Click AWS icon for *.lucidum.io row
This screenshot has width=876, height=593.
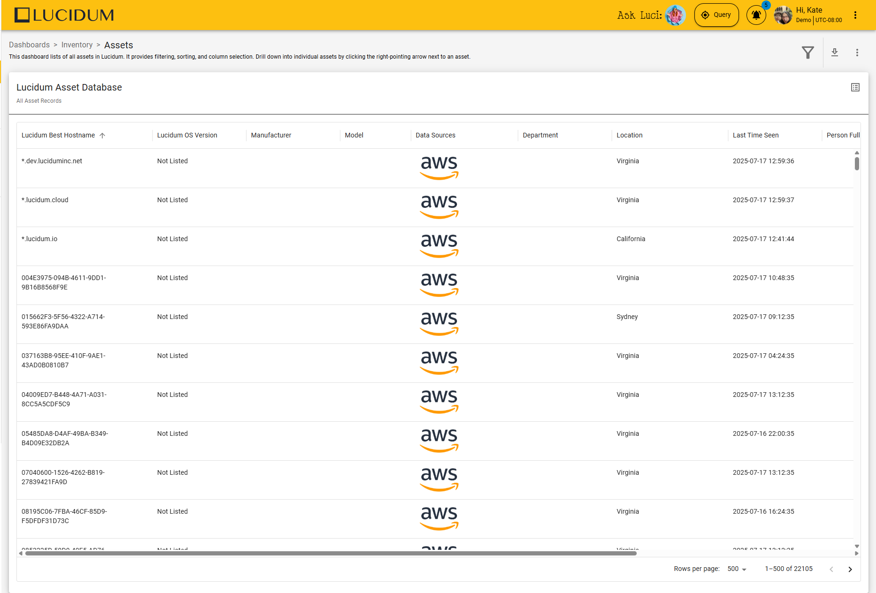pos(439,246)
